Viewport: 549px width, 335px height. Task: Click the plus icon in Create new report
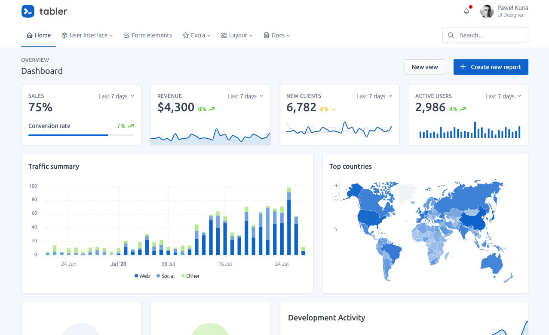[x=463, y=67]
